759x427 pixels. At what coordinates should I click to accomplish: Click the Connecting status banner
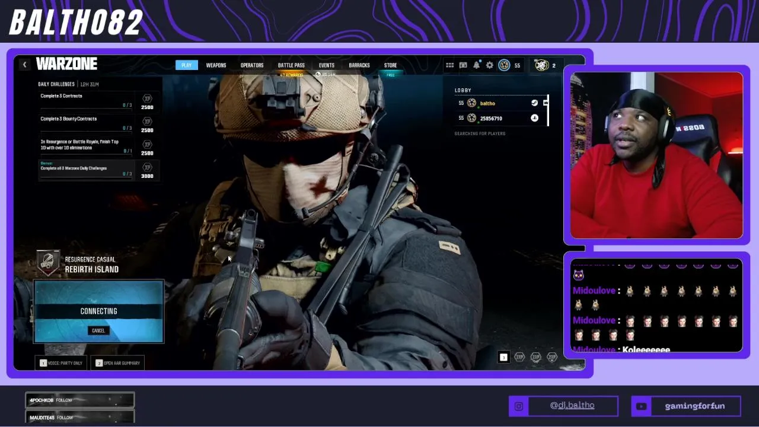click(x=98, y=311)
